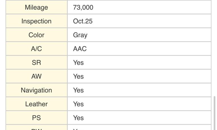The width and height of the screenshot is (217, 130).
Task: Click the AW label cell
Action: [x=36, y=76]
